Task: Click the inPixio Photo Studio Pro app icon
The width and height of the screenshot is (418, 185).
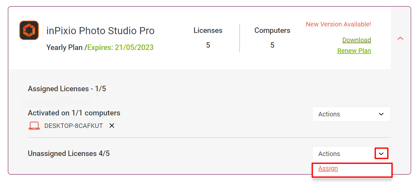Action: pos(29,30)
